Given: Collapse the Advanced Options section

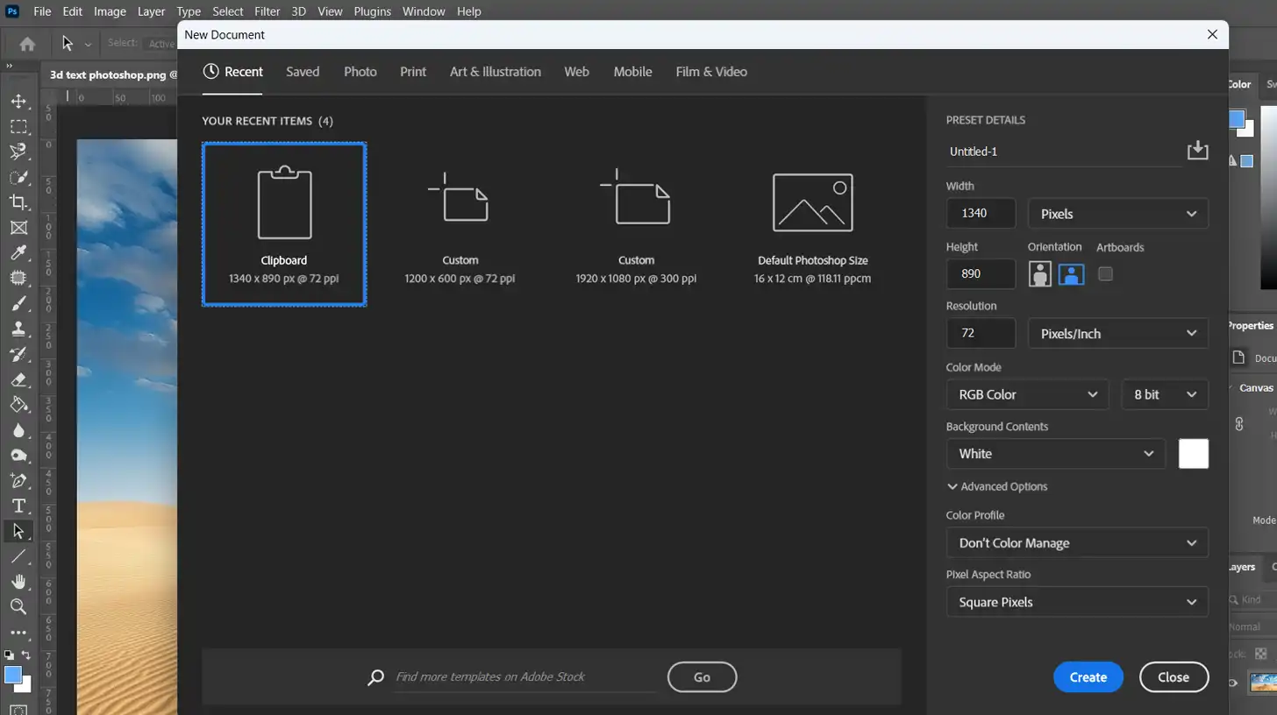Looking at the screenshot, I should [x=997, y=486].
